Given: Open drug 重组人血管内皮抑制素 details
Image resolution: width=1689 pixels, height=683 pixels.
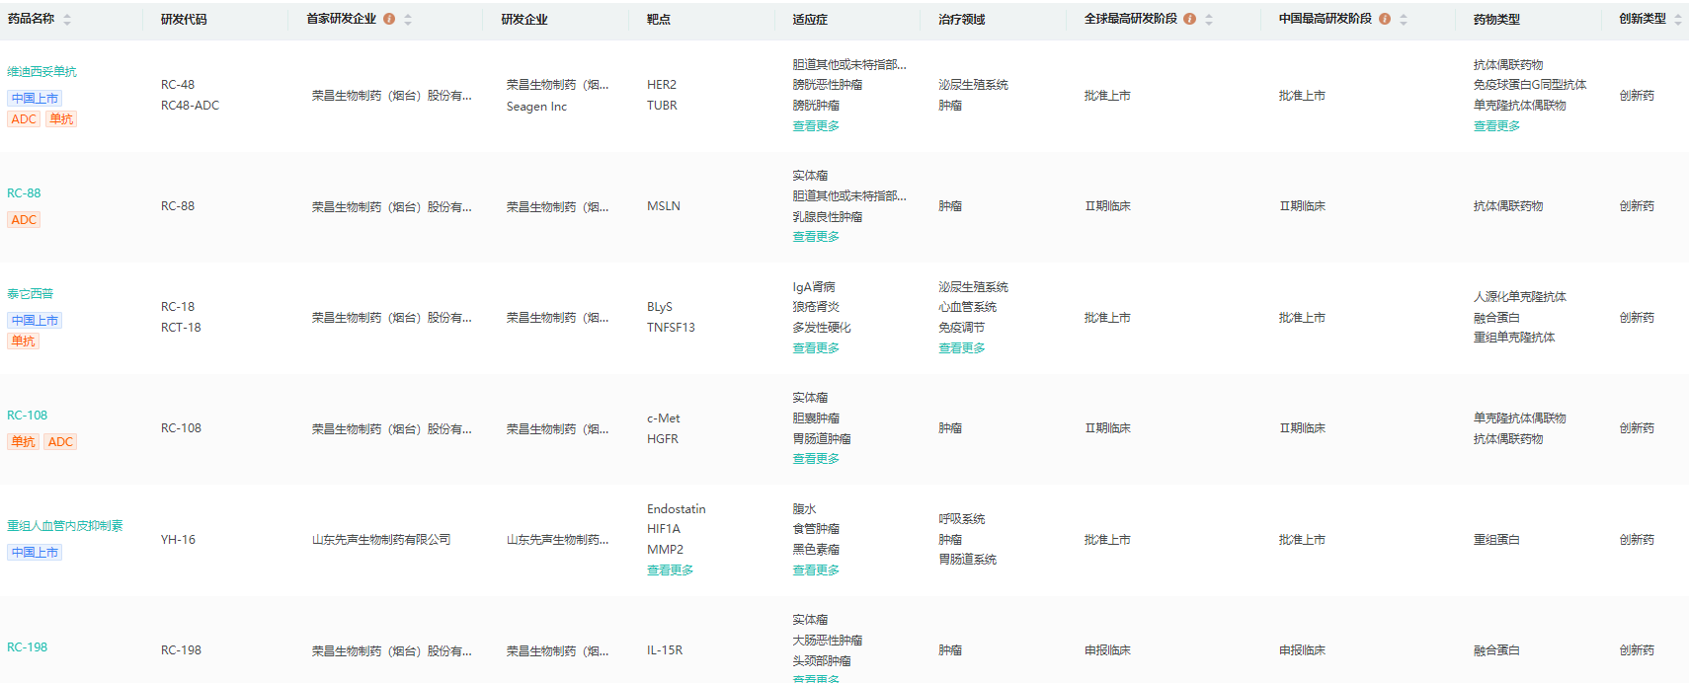Looking at the screenshot, I should (x=65, y=526).
